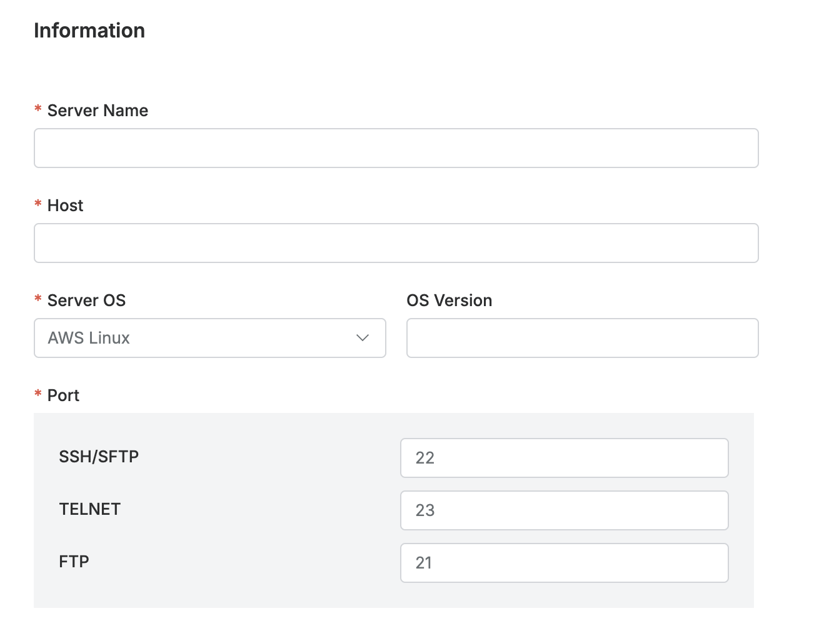Click the SSH/SFTP label text

[x=99, y=457]
